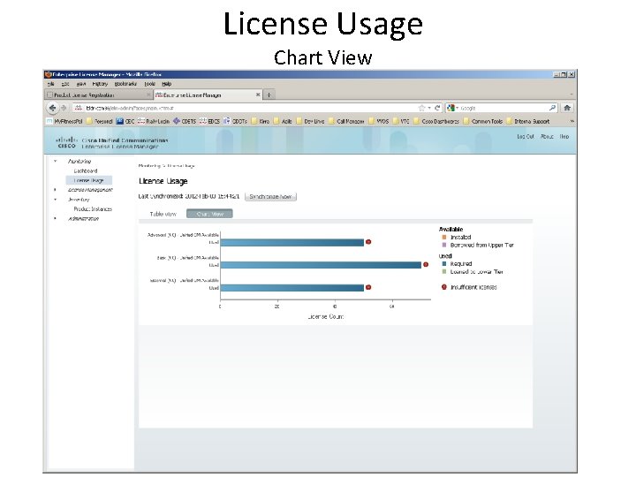Click the Installed orange legend swatch

coord(444,237)
